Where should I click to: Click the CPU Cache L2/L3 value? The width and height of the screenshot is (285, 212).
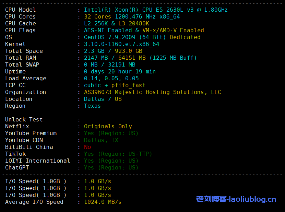pos(116,24)
